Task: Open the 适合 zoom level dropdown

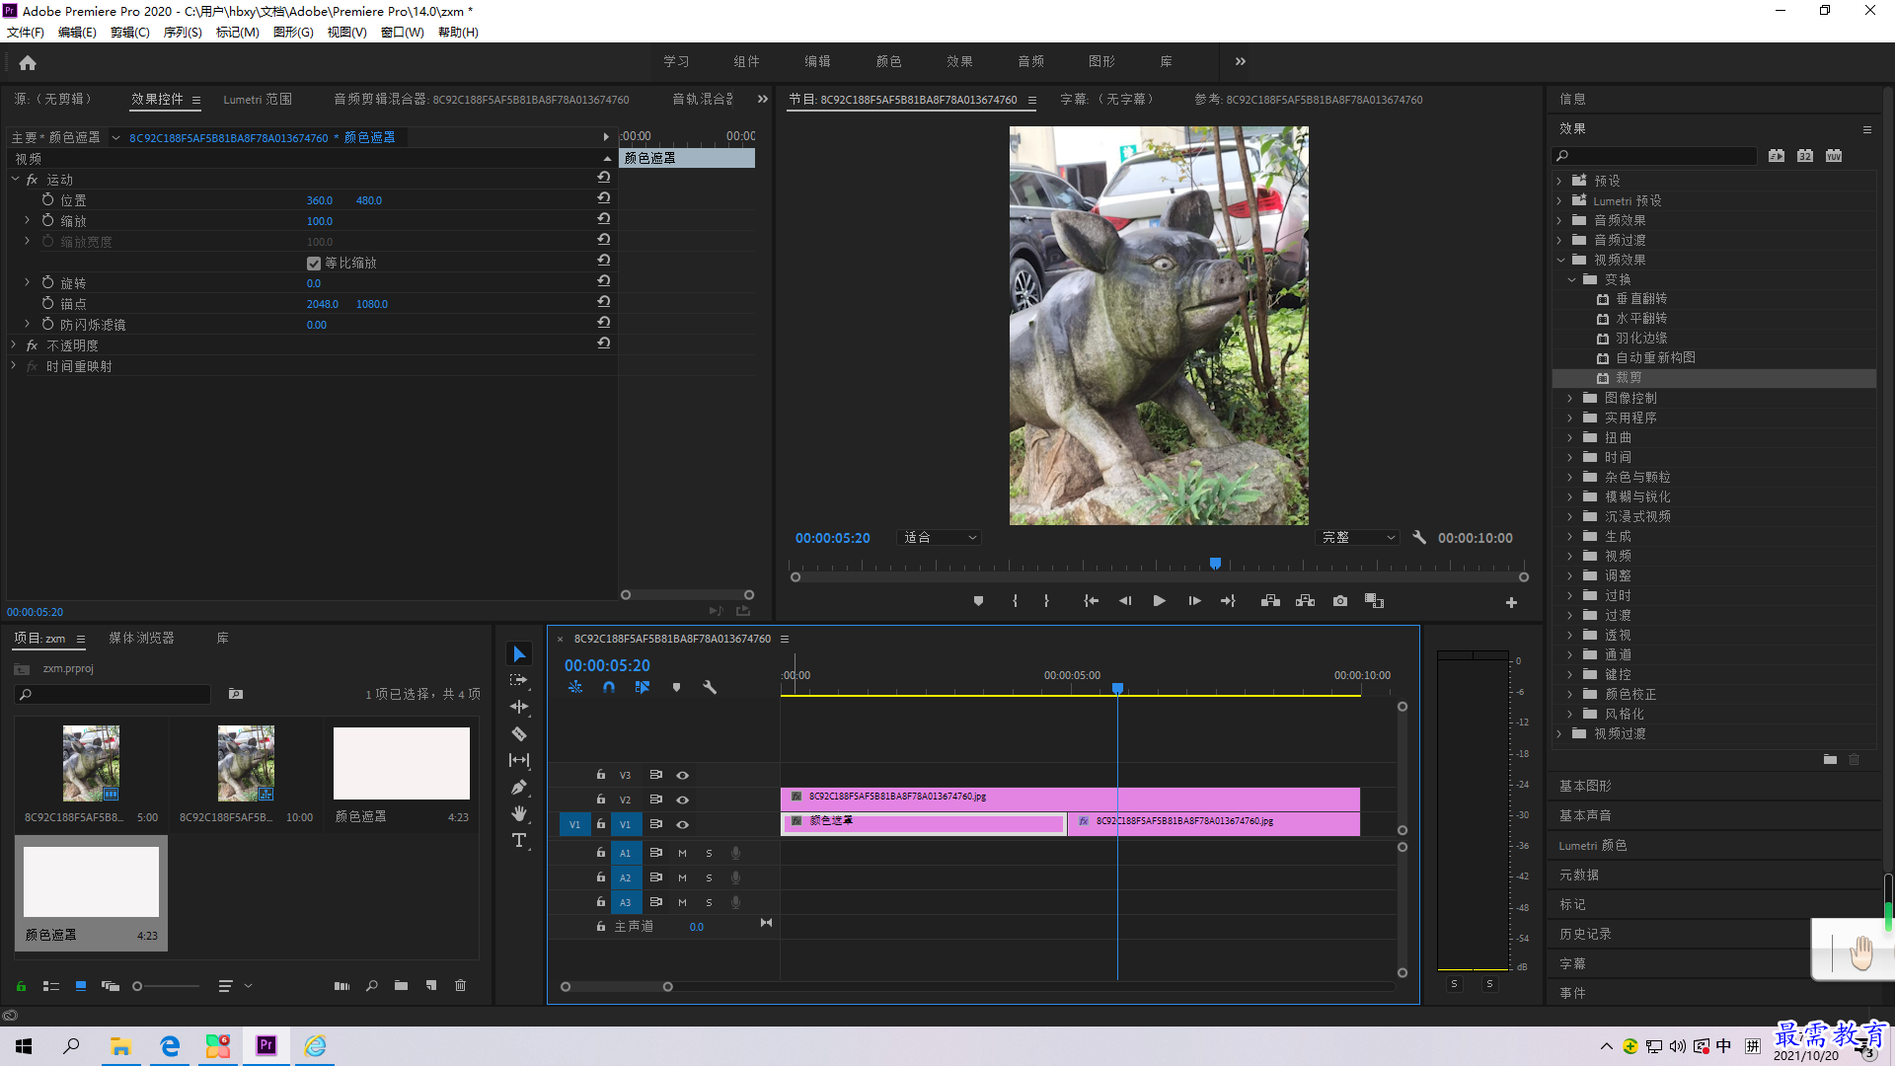Action: click(x=940, y=538)
